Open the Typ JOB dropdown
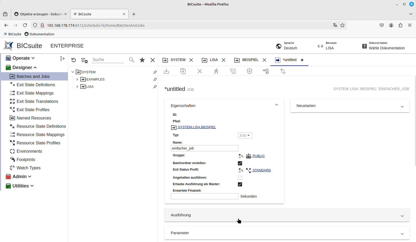Screen dimensions: 416x242 (x=245, y=136)
